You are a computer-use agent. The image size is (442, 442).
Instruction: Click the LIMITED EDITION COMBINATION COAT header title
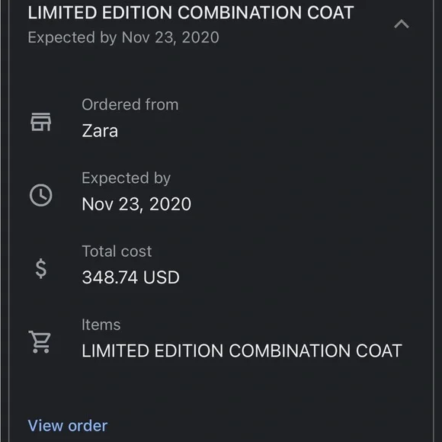191,13
